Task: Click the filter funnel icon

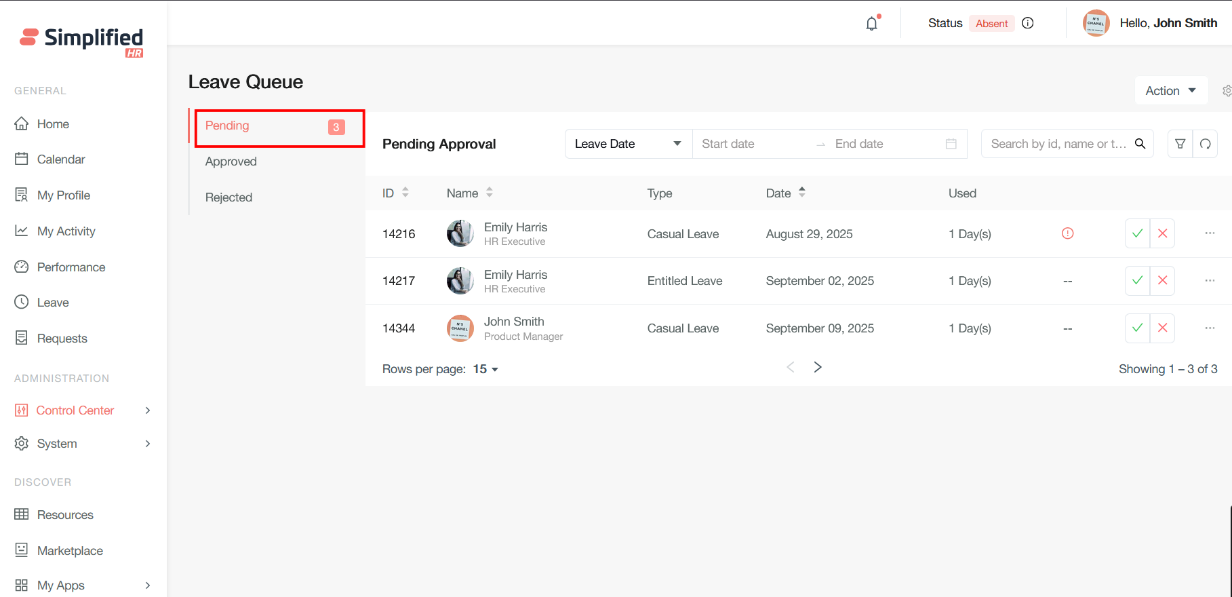Action: pyautogui.click(x=1180, y=144)
